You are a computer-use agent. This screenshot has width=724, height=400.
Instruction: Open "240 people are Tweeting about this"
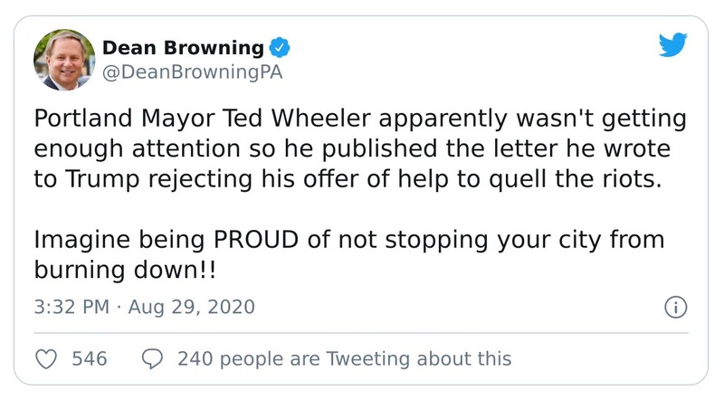pyautogui.click(x=344, y=359)
